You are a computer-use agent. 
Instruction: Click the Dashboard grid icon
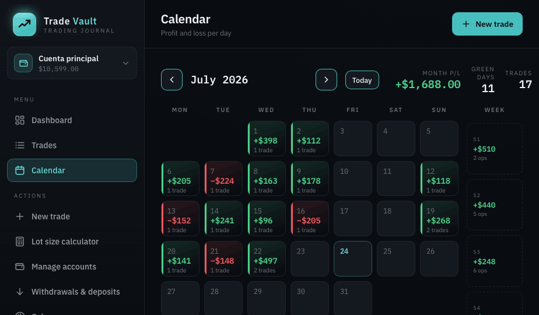(x=20, y=120)
